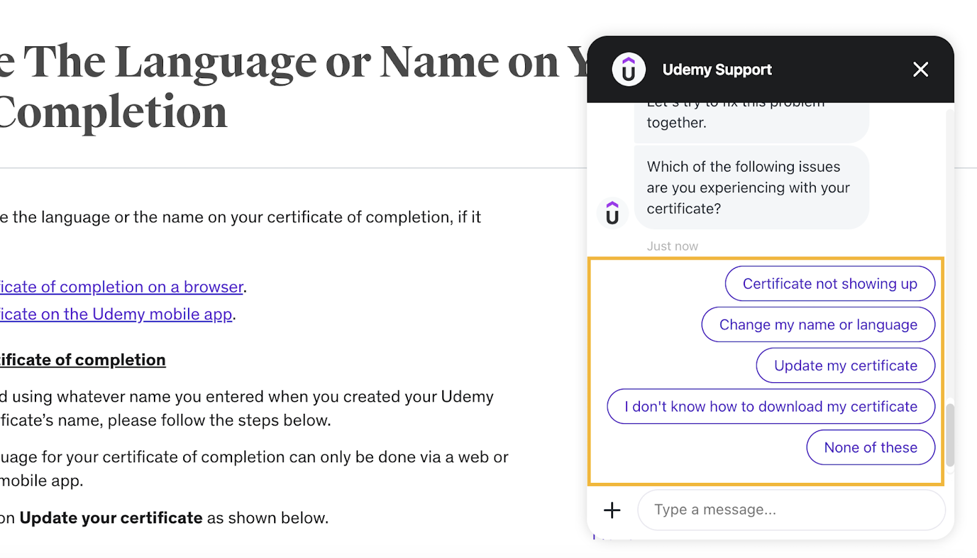This screenshot has height=558, width=977.
Task: Click the article title 'The Language or Name on'
Action: pyautogui.click(x=291, y=62)
